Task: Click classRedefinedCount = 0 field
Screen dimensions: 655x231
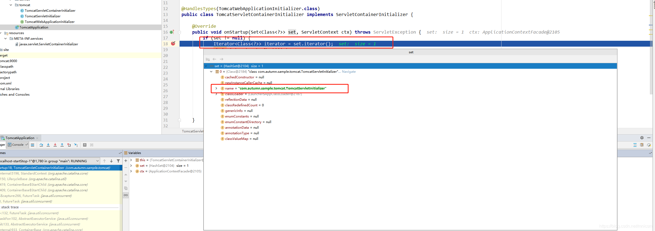Action: pyautogui.click(x=244, y=105)
